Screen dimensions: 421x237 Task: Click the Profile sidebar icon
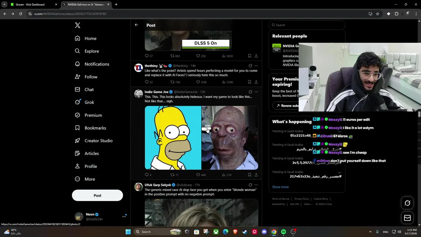[x=77, y=166]
